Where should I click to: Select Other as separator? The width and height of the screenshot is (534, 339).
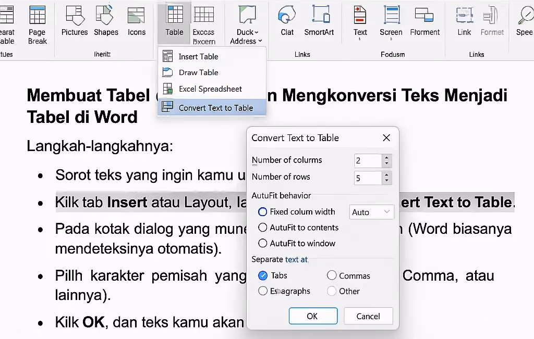pos(332,291)
